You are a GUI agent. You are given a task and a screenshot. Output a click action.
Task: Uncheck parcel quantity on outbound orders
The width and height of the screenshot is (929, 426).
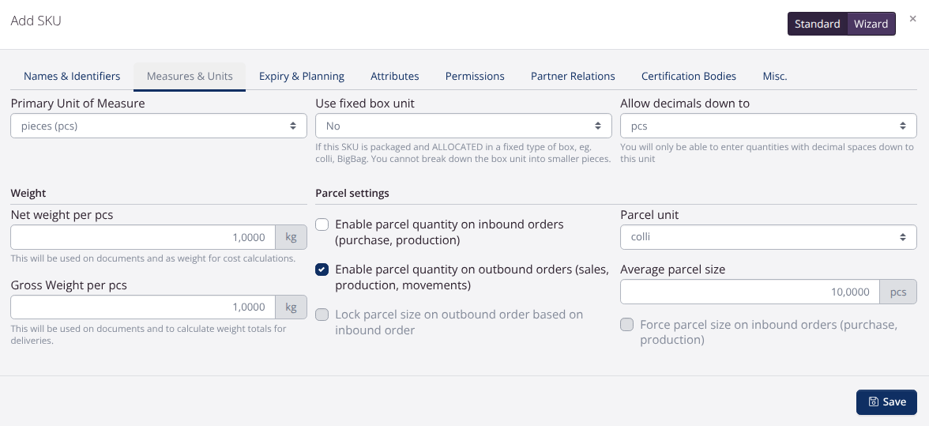322,270
